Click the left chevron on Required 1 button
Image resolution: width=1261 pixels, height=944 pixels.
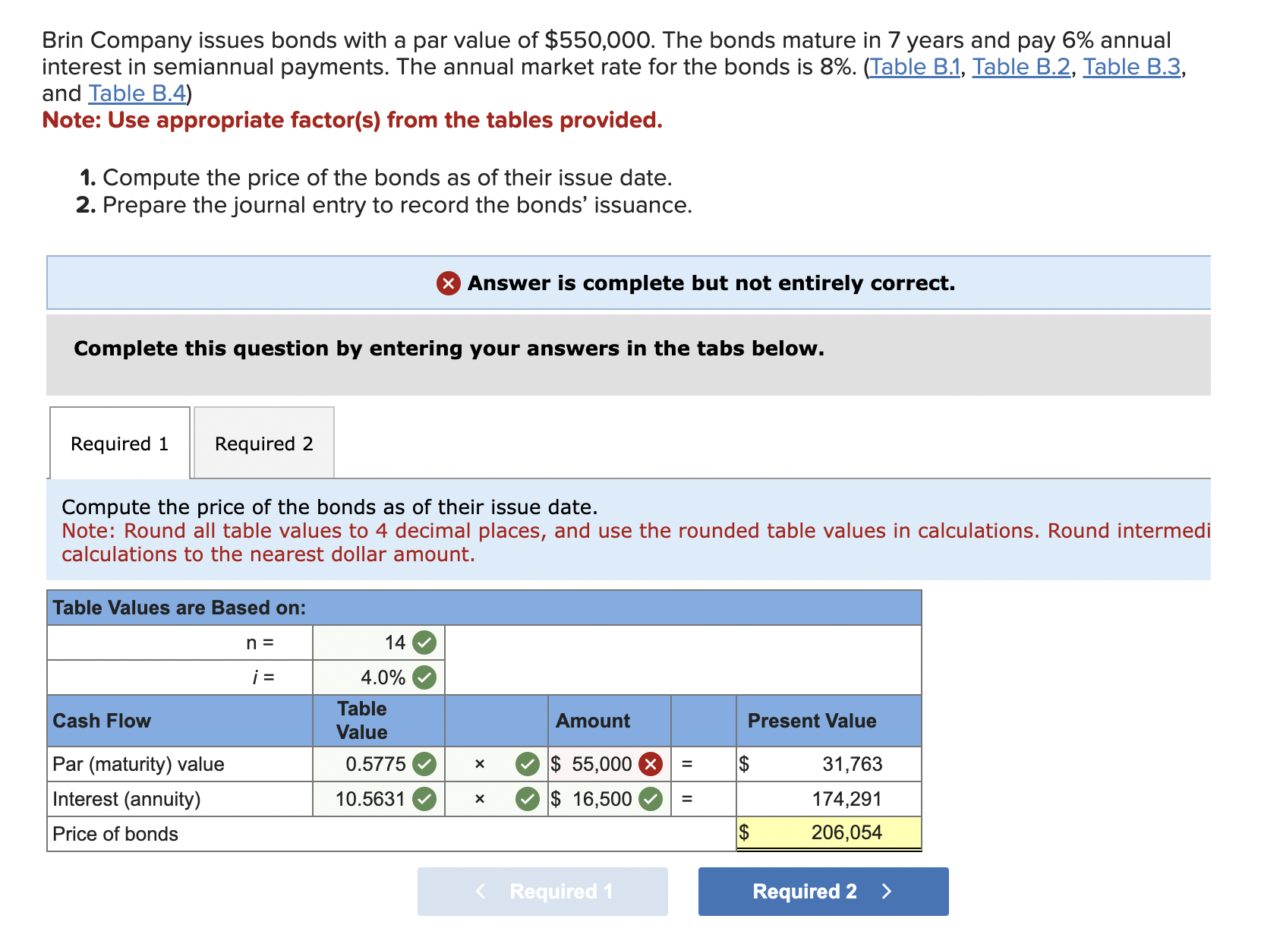480,892
